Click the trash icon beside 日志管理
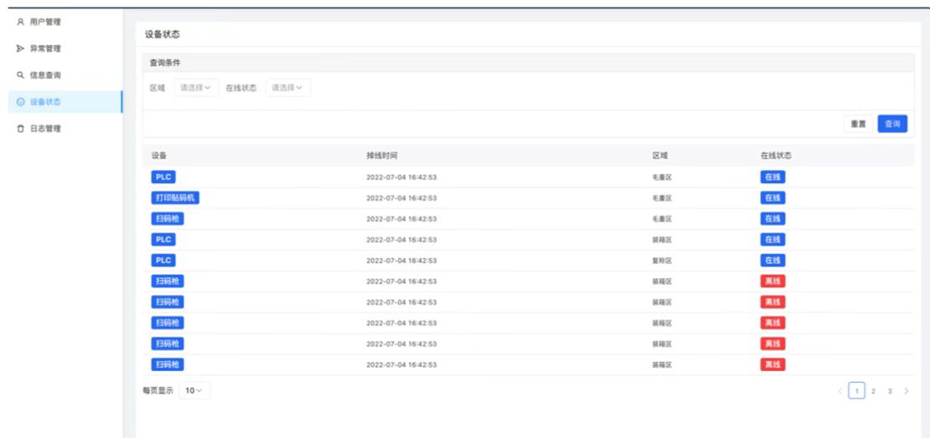The width and height of the screenshot is (930, 438). click(20, 129)
